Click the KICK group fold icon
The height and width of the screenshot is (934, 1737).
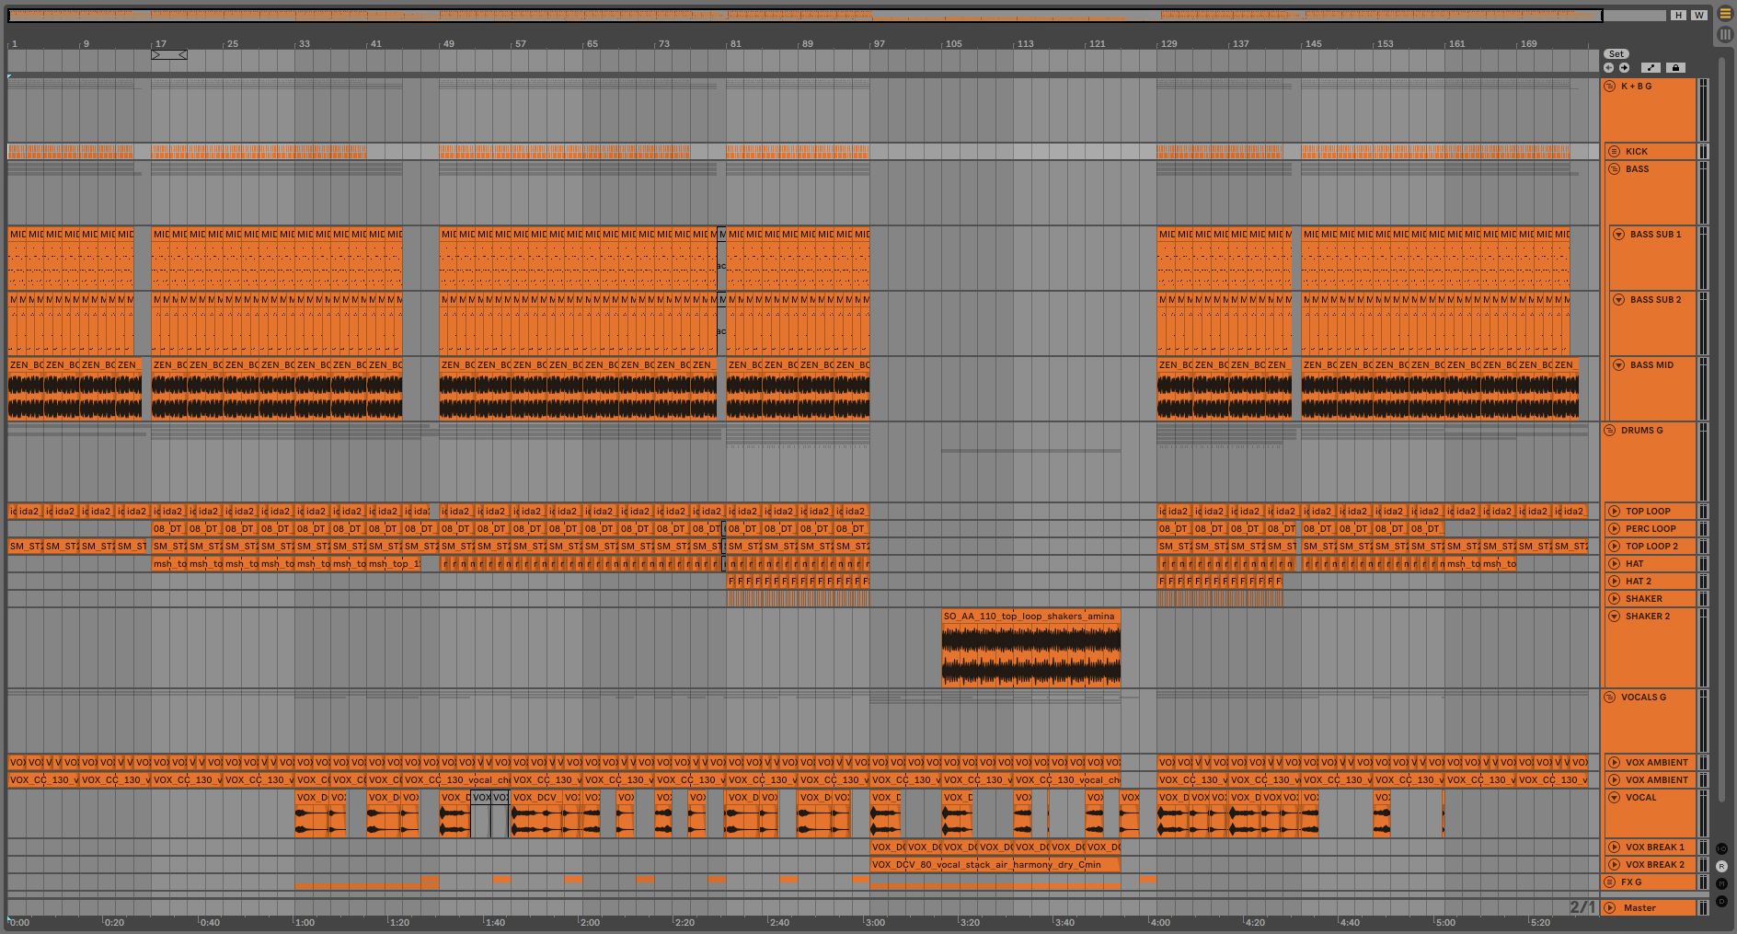pyautogui.click(x=1614, y=152)
